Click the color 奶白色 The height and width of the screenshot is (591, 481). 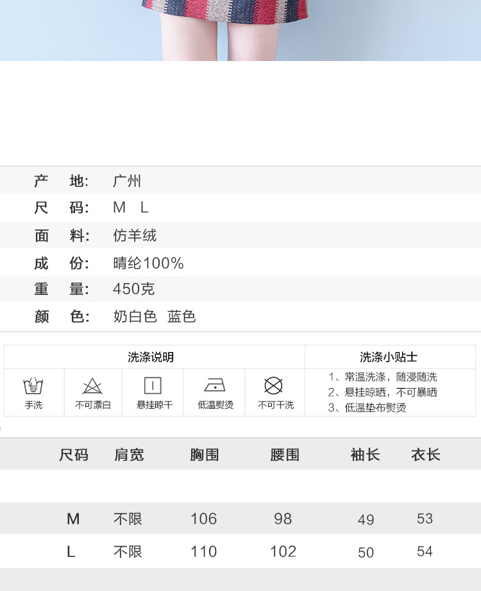[135, 316]
